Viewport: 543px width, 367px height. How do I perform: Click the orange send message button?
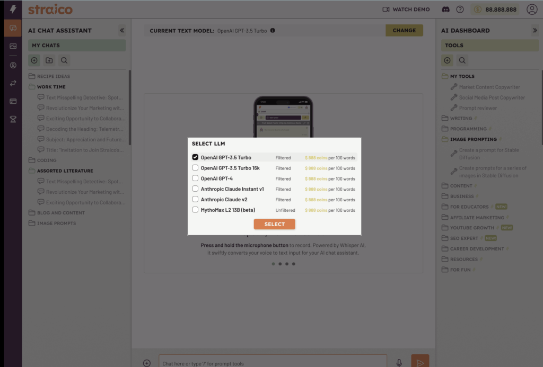[x=420, y=361]
